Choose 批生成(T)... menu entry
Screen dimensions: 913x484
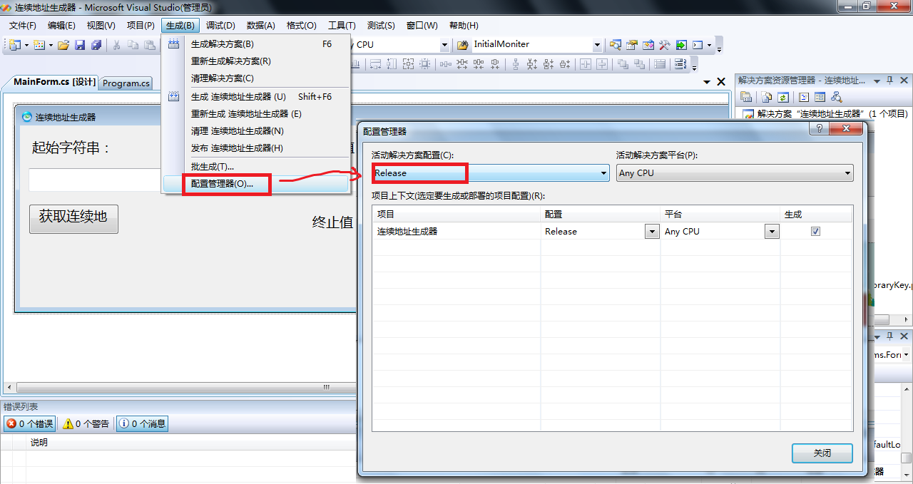(256, 167)
